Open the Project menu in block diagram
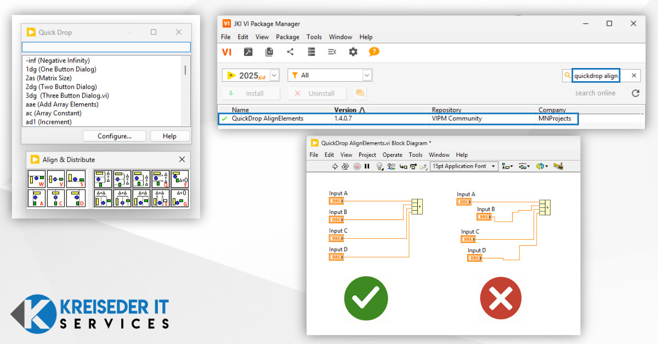Image resolution: width=658 pixels, height=344 pixels. (367, 155)
